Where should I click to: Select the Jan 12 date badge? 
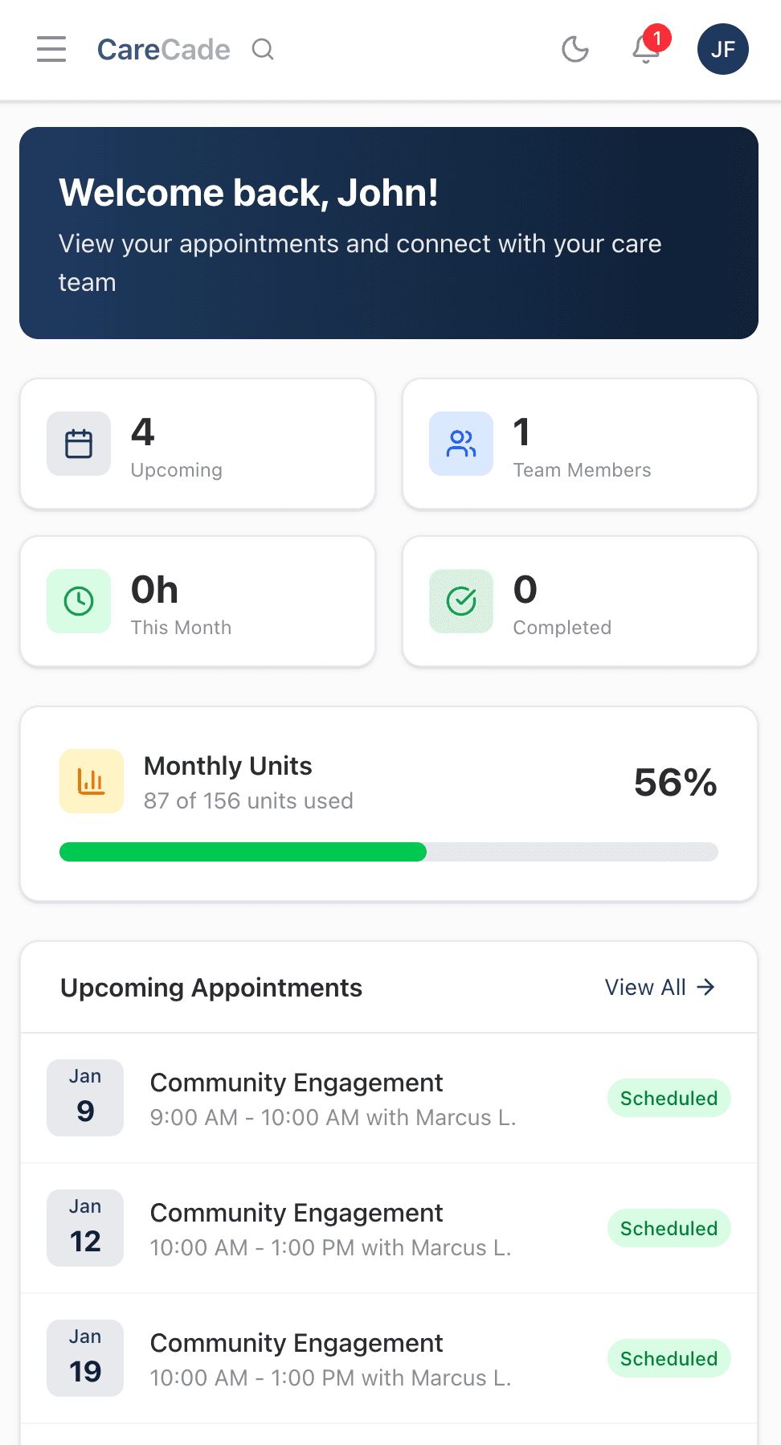point(85,1228)
